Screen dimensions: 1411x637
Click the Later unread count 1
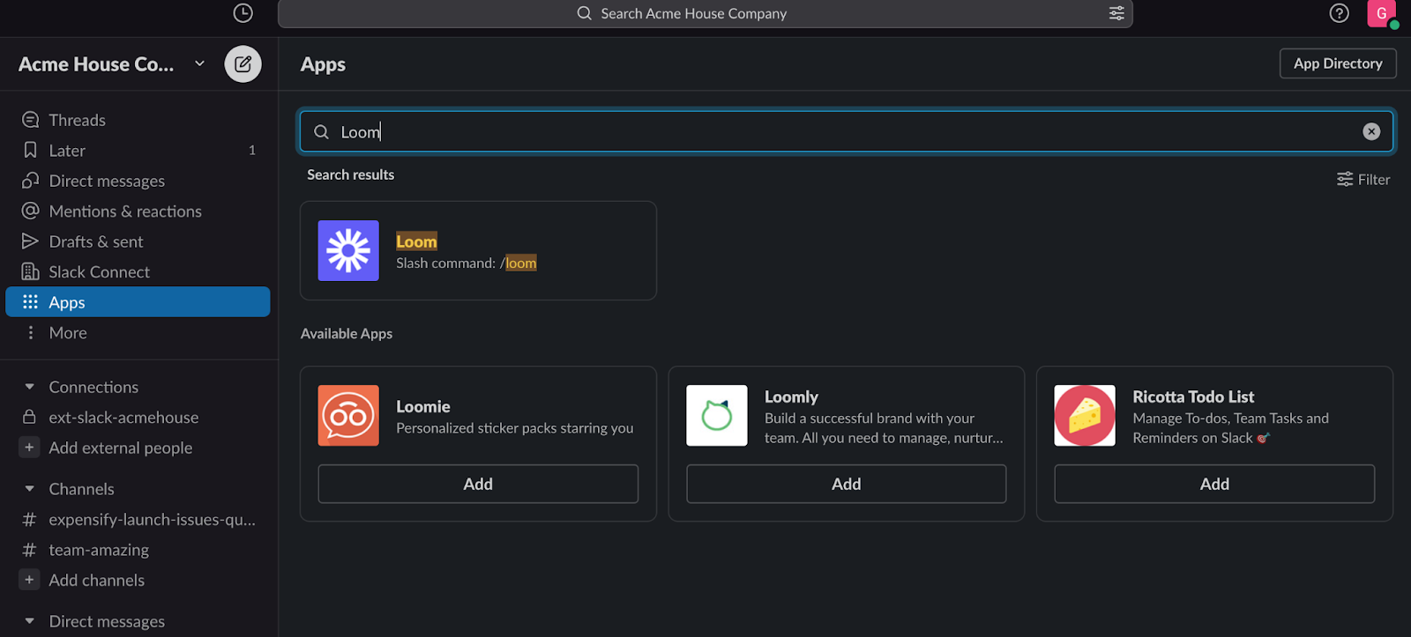(252, 151)
